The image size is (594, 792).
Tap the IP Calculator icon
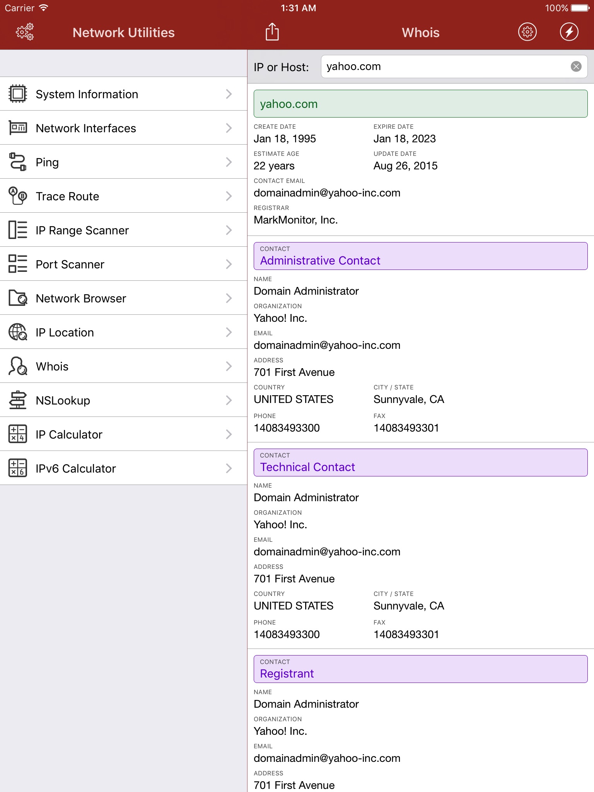tap(17, 434)
